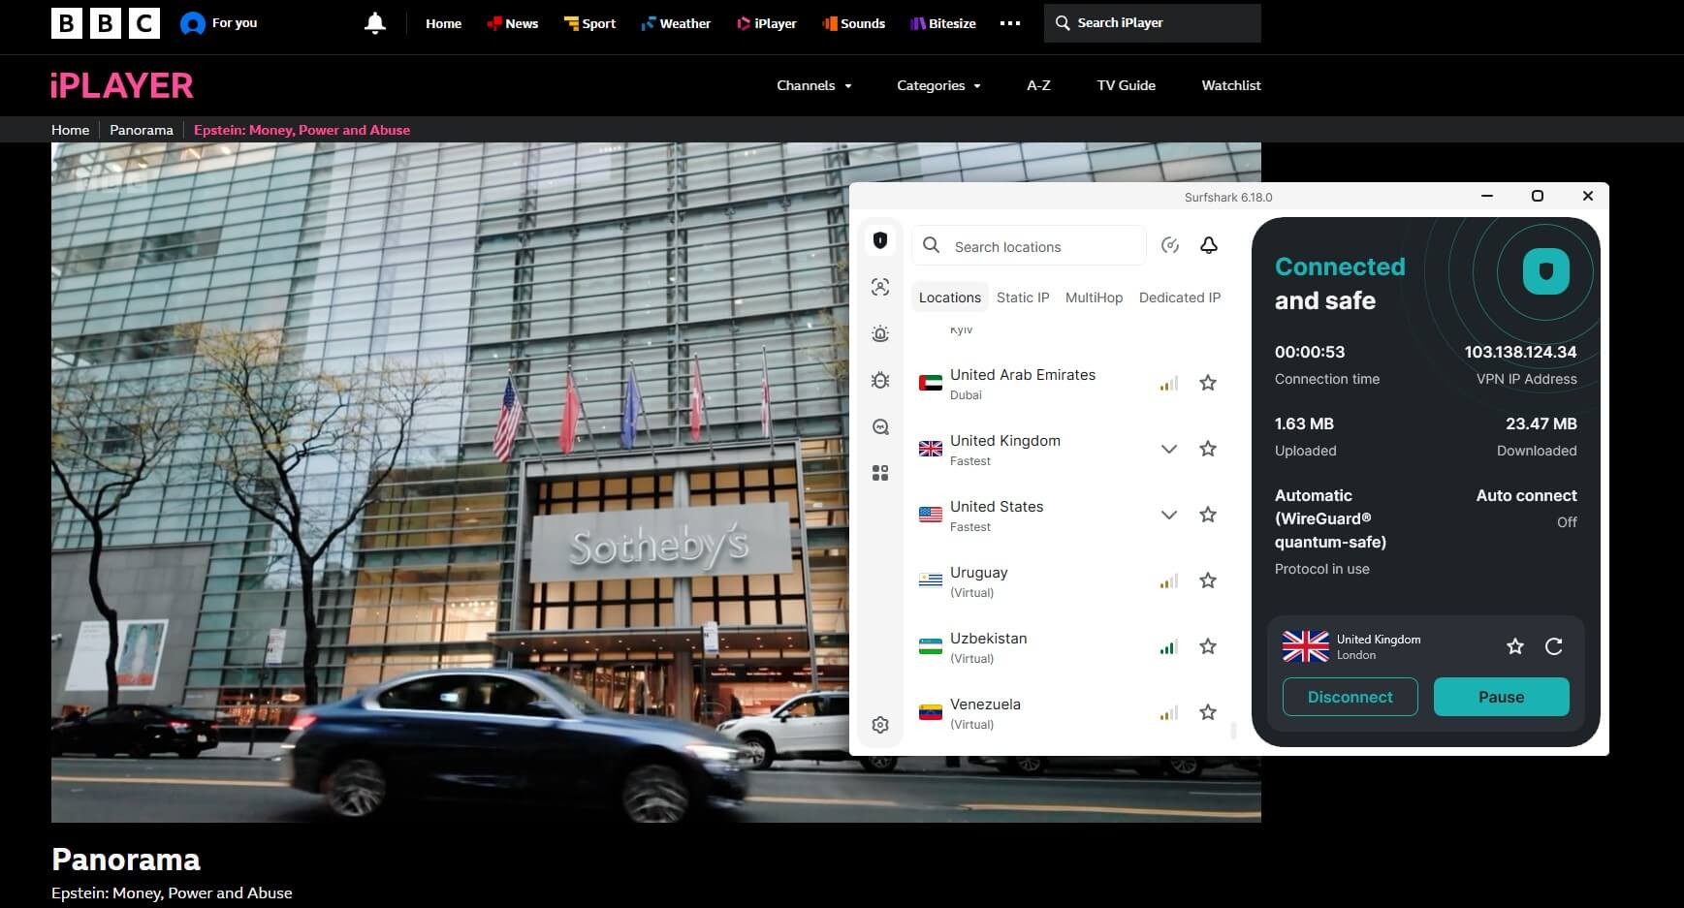Open the Watchlist link

tap(1231, 85)
